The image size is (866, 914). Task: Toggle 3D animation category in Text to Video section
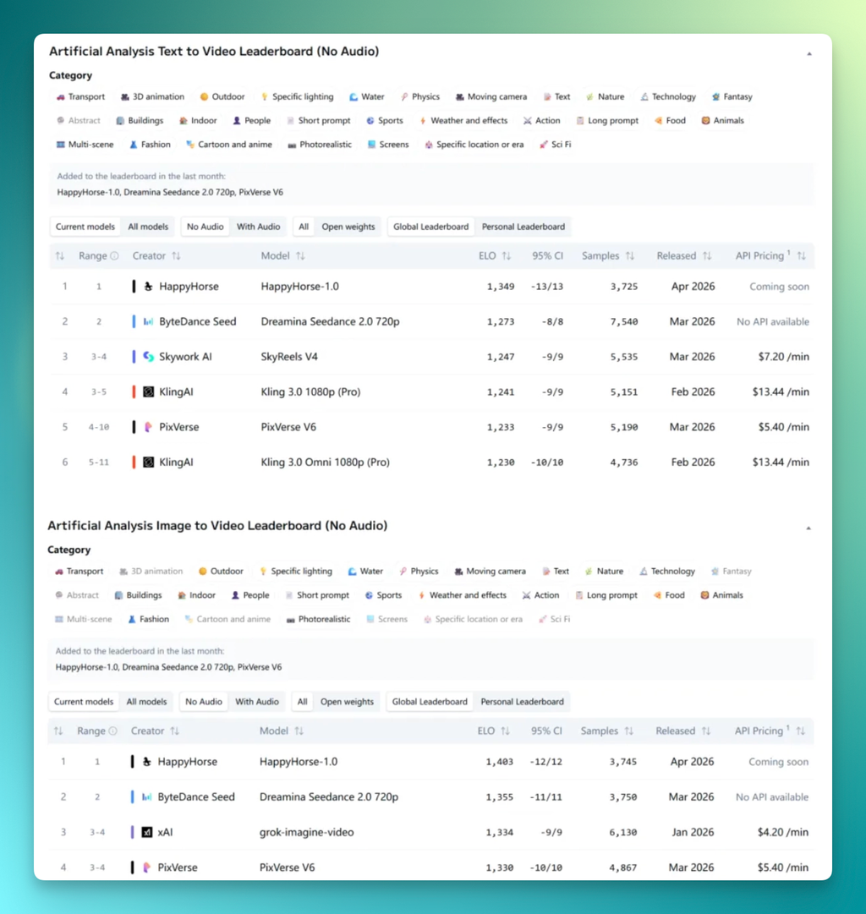click(x=152, y=96)
